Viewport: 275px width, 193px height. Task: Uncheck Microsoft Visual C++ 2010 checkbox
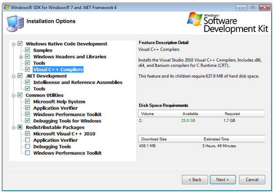pos(27,133)
